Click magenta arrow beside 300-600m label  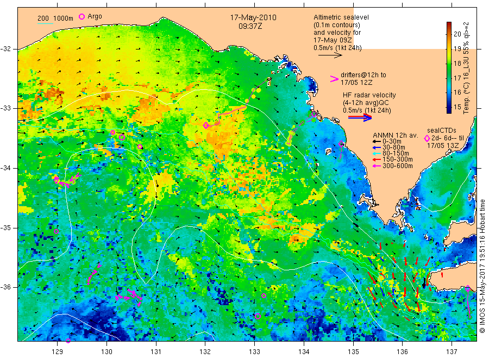click(x=377, y=166)
